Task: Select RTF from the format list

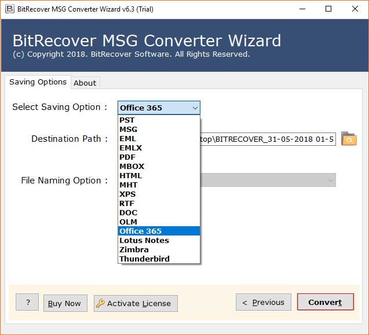Action: click(x=159, y=203)
